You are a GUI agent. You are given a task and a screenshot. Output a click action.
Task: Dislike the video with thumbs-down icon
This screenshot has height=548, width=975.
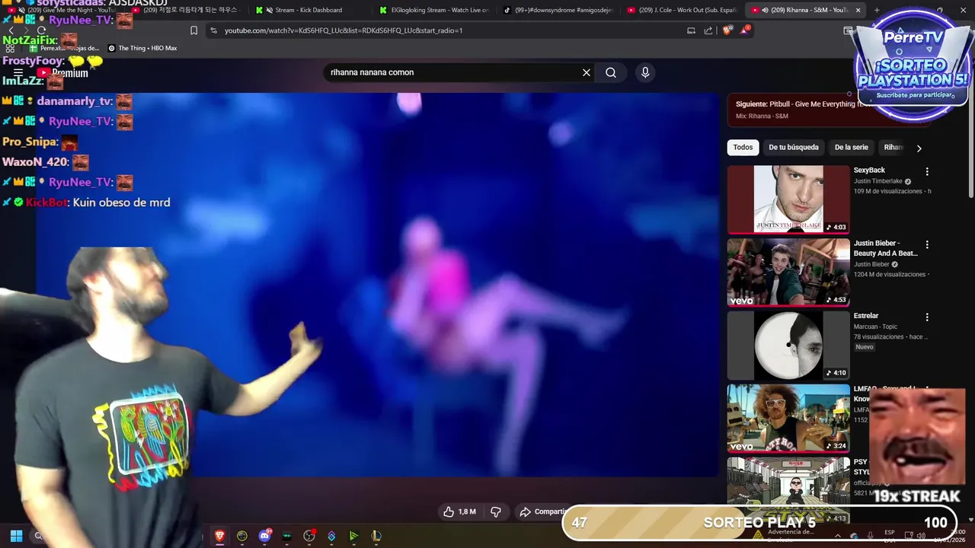[496, 511]
